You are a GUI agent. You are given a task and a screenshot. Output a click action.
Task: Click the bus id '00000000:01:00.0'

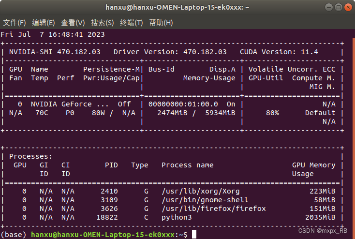[x=183, y=104]
